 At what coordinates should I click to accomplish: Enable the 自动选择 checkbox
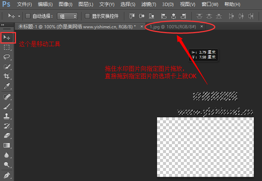point(28,16)
